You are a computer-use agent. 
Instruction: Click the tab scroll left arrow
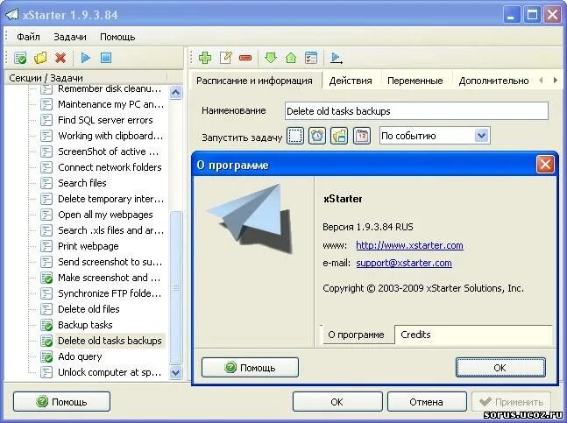click(x=541, y=81)
